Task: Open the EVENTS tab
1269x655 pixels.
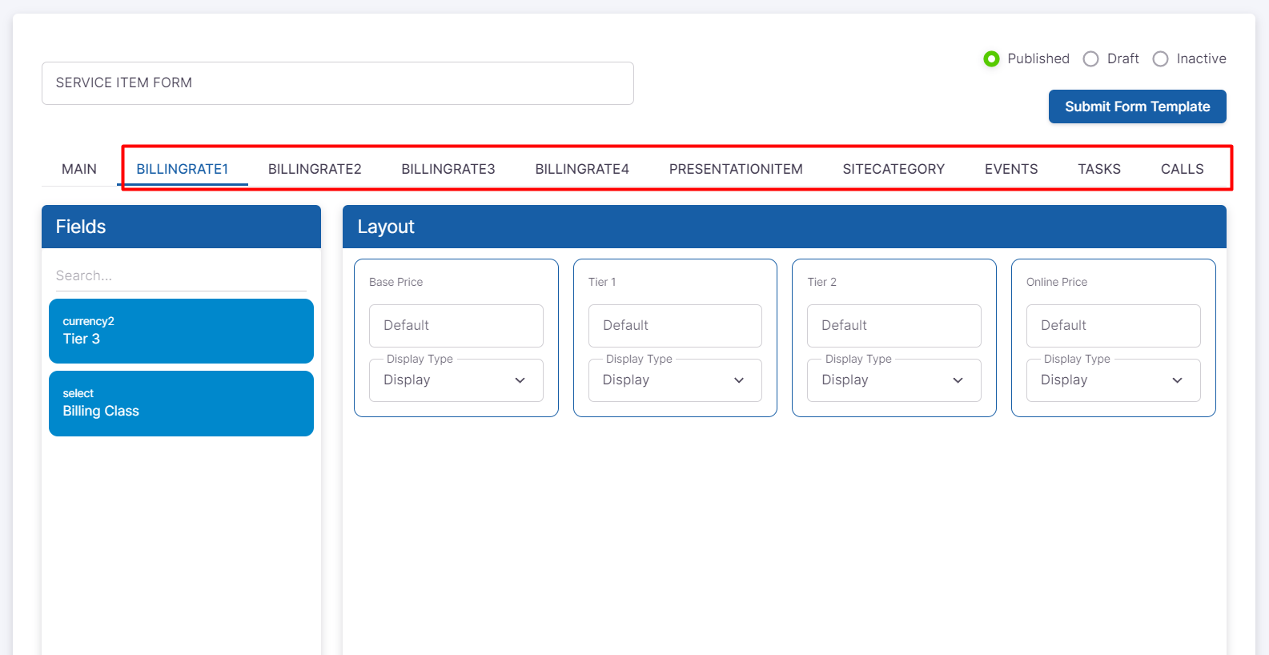Action: [1011, 169]
